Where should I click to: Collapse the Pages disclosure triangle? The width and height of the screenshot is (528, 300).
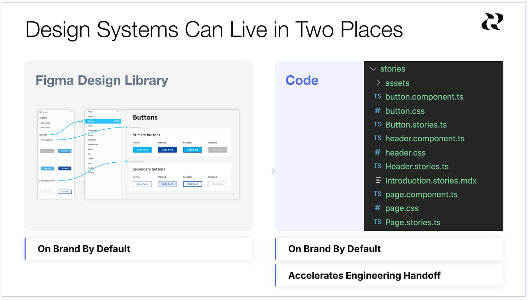[86, 112]
